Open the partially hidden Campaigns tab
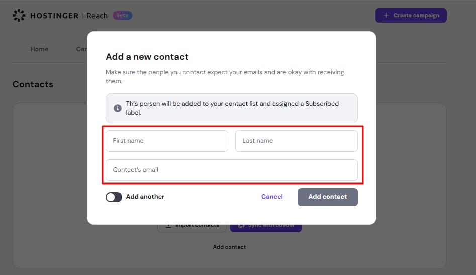This screenshot has width=476, height=275. [x=81, y=49]
